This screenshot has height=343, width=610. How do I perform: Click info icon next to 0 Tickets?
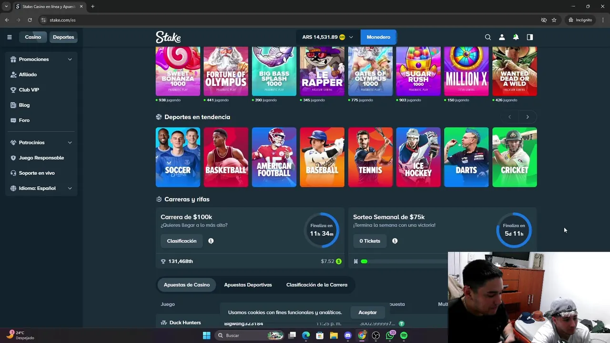pyautogui.click(x=395, y=241)
